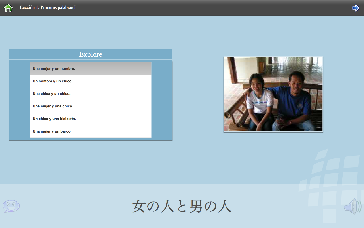
Task: Select 'Una mujer y un hombre.' row
Action: (91, 69)
